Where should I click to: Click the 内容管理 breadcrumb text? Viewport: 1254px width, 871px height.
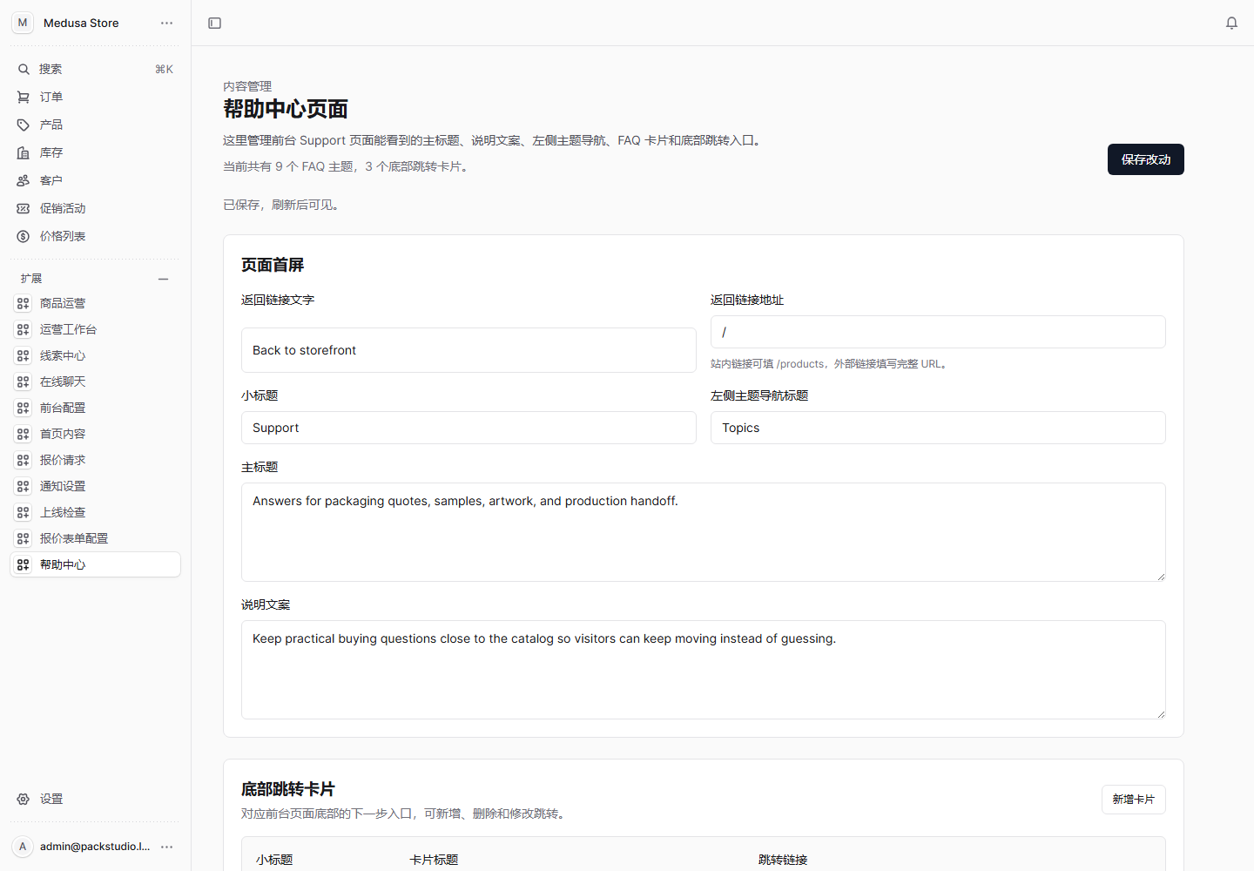tap(247, 86)
